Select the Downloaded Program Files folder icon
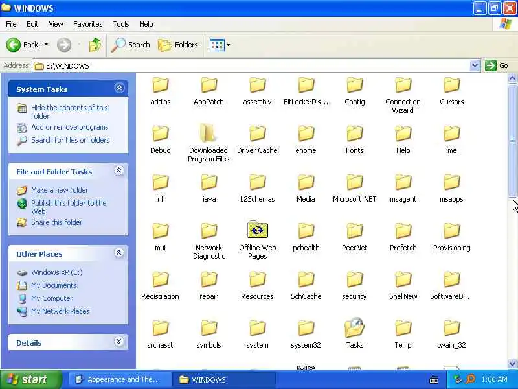 click(208, 134)
